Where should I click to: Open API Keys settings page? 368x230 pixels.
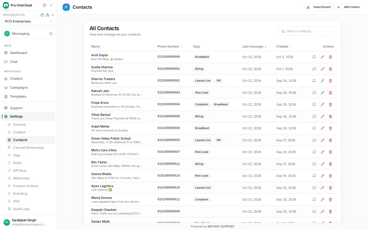[30, 171]
